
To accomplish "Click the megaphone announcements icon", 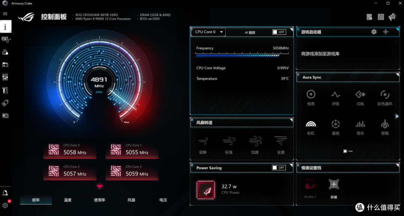I will 393,17.
